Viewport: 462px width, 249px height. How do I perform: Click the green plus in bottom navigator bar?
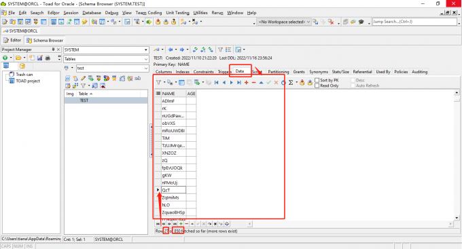181,224
